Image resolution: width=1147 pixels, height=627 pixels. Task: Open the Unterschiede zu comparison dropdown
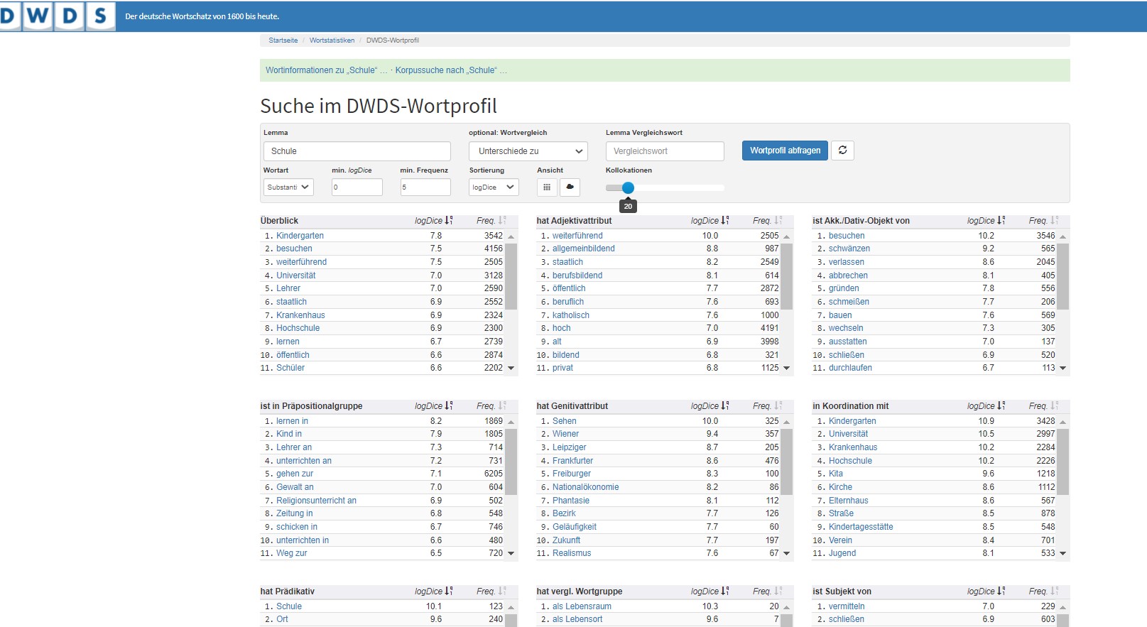point(528,151)
